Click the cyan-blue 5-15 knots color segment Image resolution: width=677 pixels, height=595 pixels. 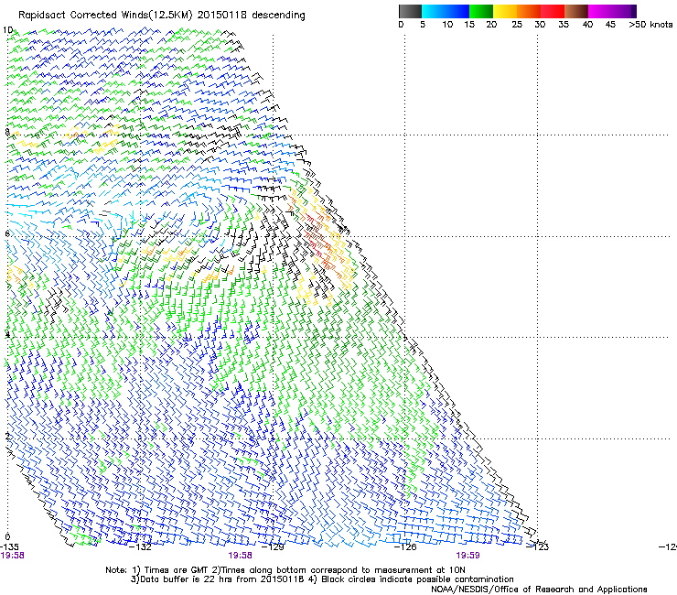[446, 11]
